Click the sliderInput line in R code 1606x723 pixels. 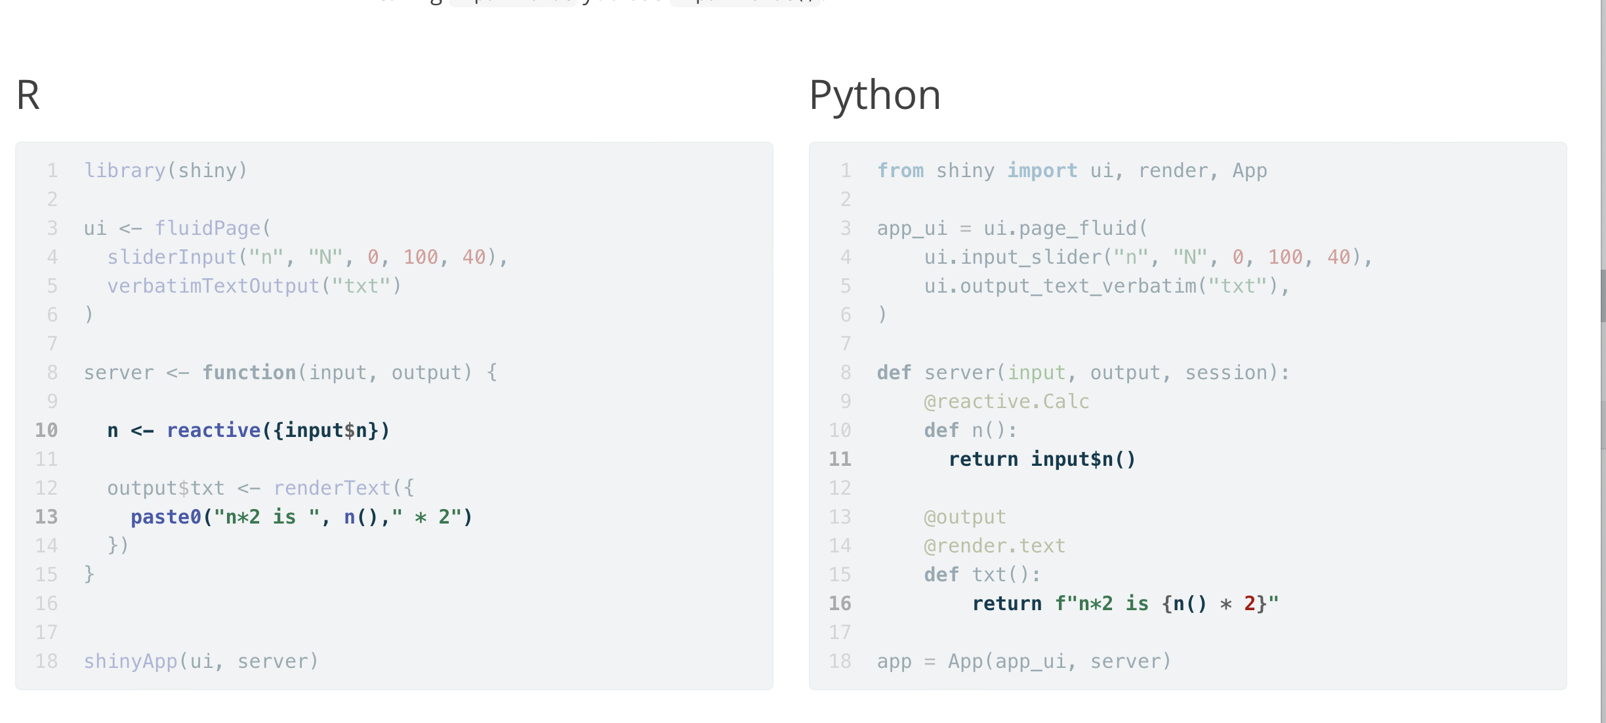coord(307,257)
